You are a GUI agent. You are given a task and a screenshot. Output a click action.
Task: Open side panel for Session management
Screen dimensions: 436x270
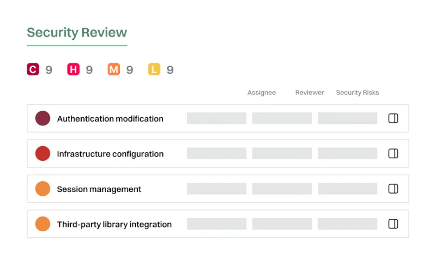(393, 189)
